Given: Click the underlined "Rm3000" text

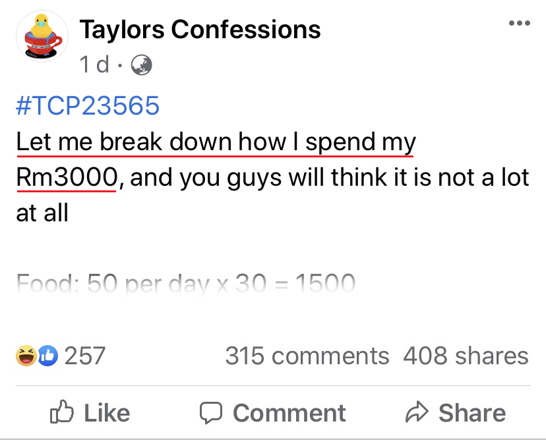Looking at the screenshot, I should (x=66, y=178).
